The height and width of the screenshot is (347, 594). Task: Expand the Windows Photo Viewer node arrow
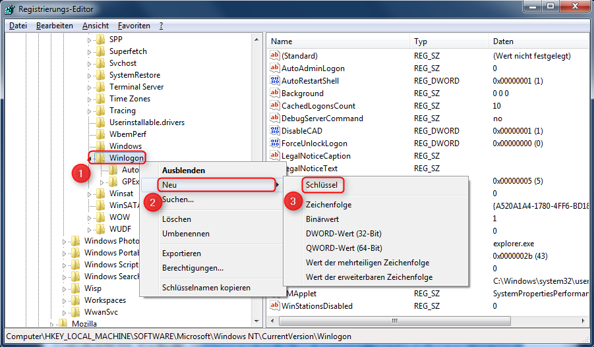click(x=65, y=241)
